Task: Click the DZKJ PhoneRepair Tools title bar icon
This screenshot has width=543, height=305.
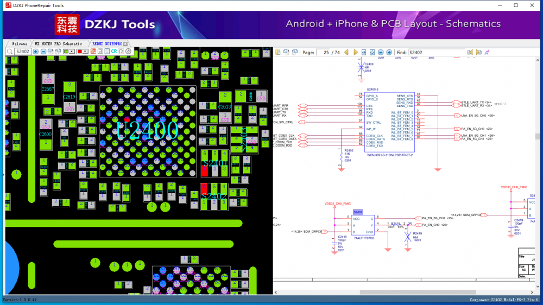Action: coord(8,5)
